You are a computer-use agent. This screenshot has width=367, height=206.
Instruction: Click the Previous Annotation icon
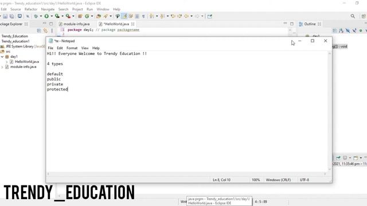click(162, 16)
